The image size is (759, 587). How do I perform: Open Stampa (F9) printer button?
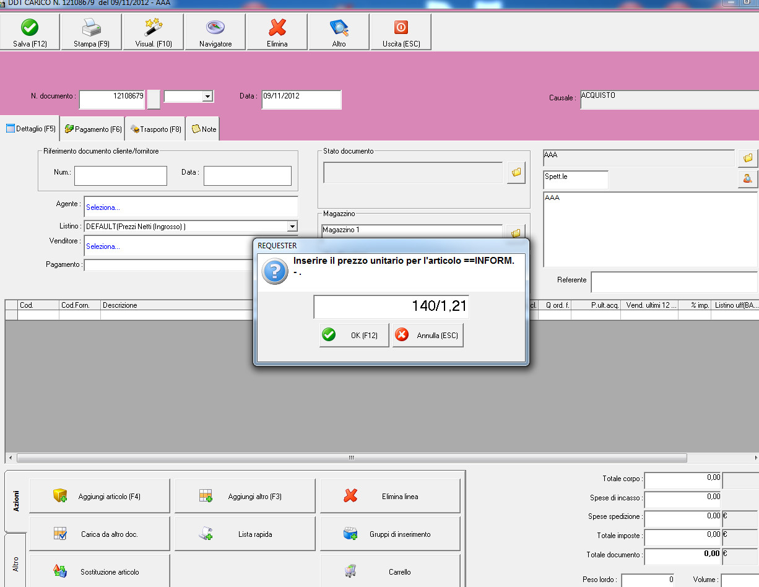[x=92, y=32]
